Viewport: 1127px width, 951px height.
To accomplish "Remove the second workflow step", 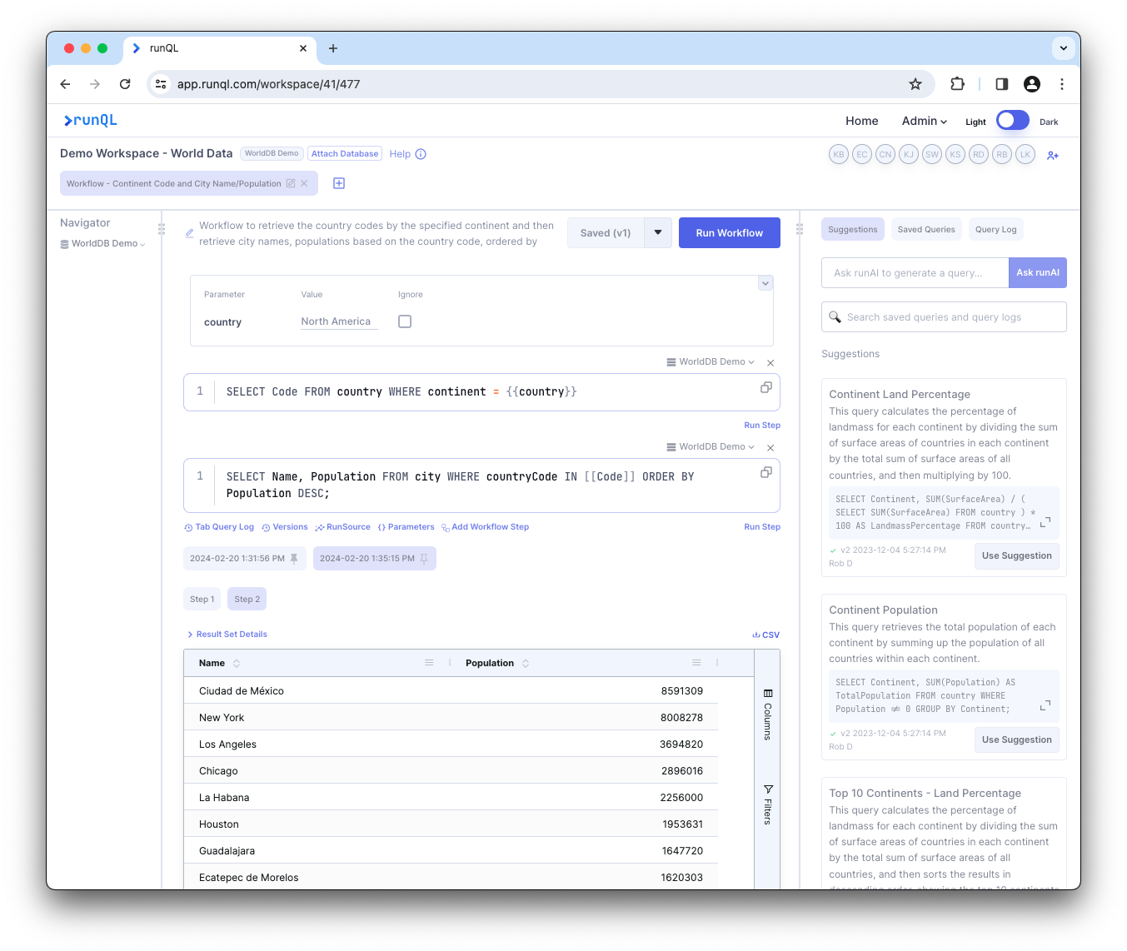I will (770, 447).
